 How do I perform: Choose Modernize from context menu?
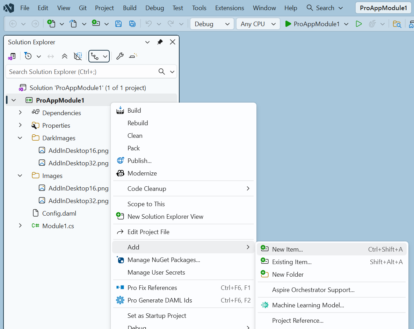183,173
